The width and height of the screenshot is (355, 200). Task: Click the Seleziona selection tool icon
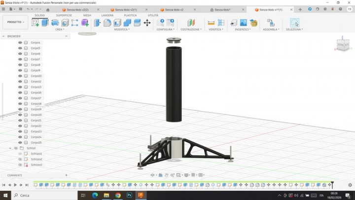click(294, 22)
